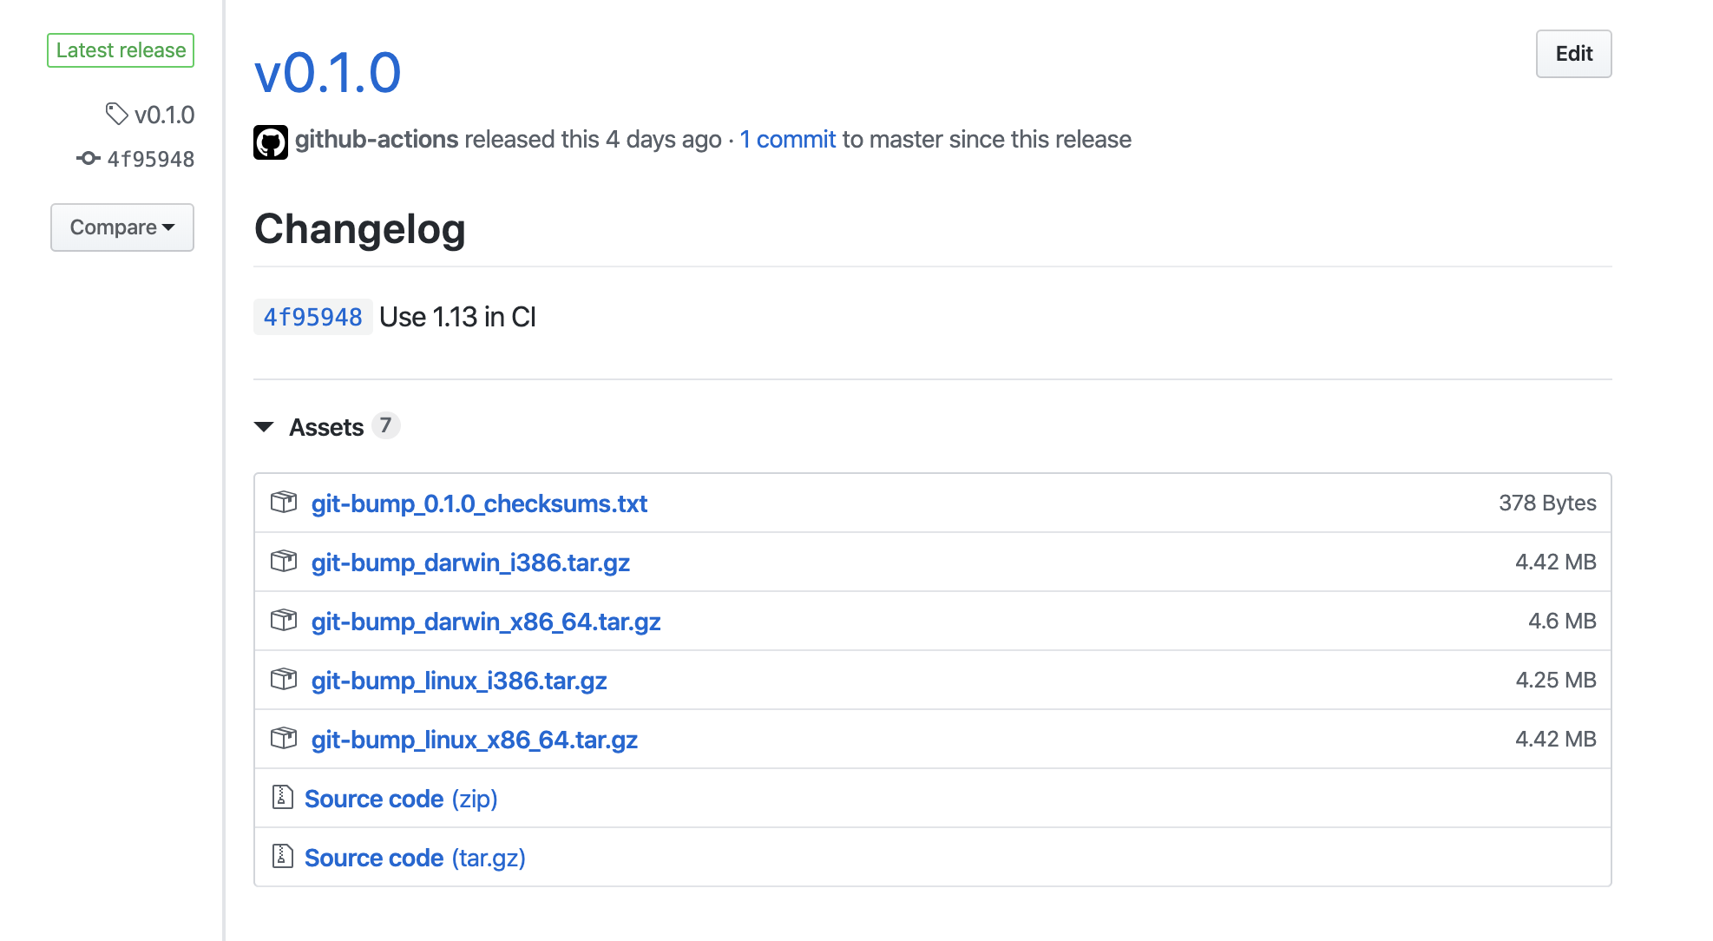Click the tag icon beside v0.1.0
The width and height of the screenshot is (1713, 941).
pyautogui.click(x=116, y=114)
